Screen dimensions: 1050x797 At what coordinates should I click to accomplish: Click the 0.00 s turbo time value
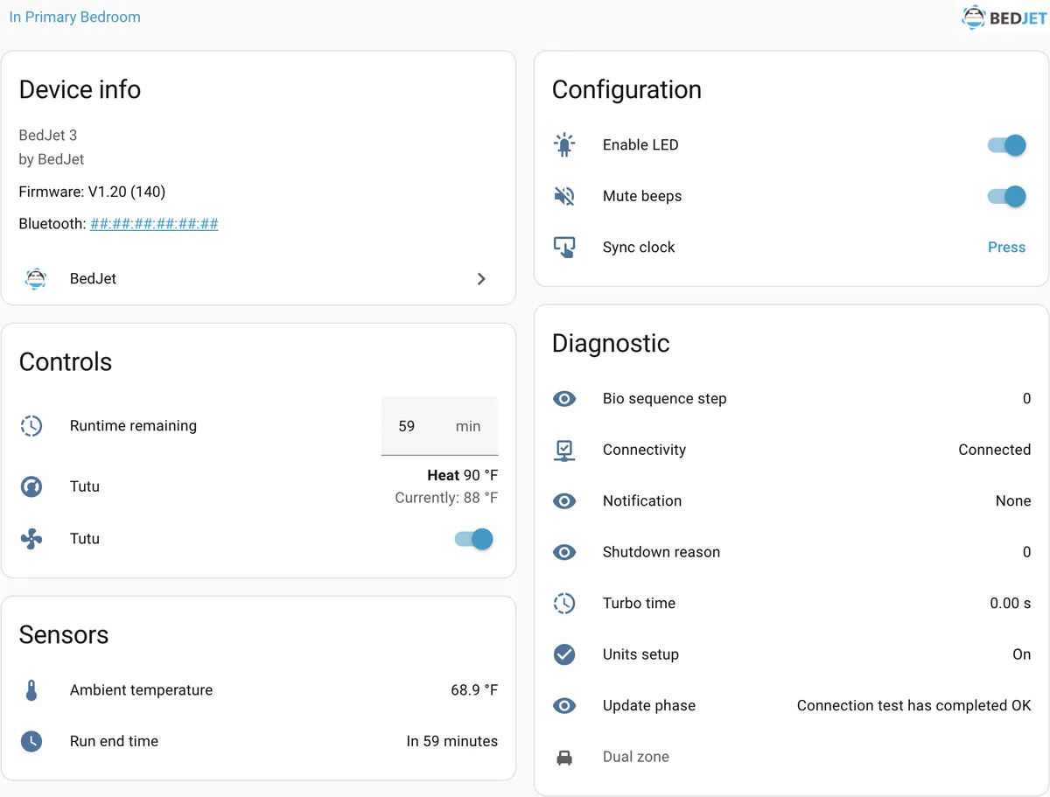tap(1011, 604)
